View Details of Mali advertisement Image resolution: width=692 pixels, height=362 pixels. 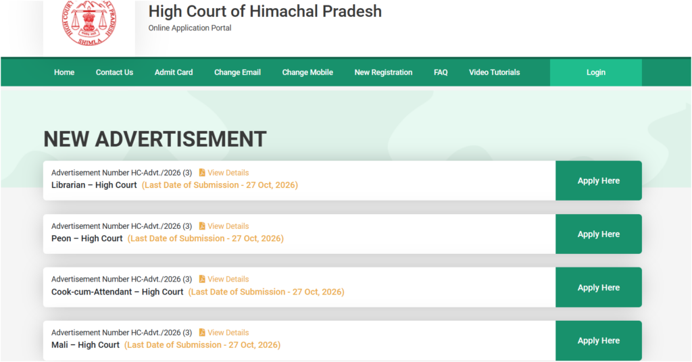228,332
